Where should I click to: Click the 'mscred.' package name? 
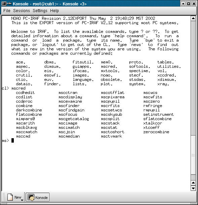[109, 66]
